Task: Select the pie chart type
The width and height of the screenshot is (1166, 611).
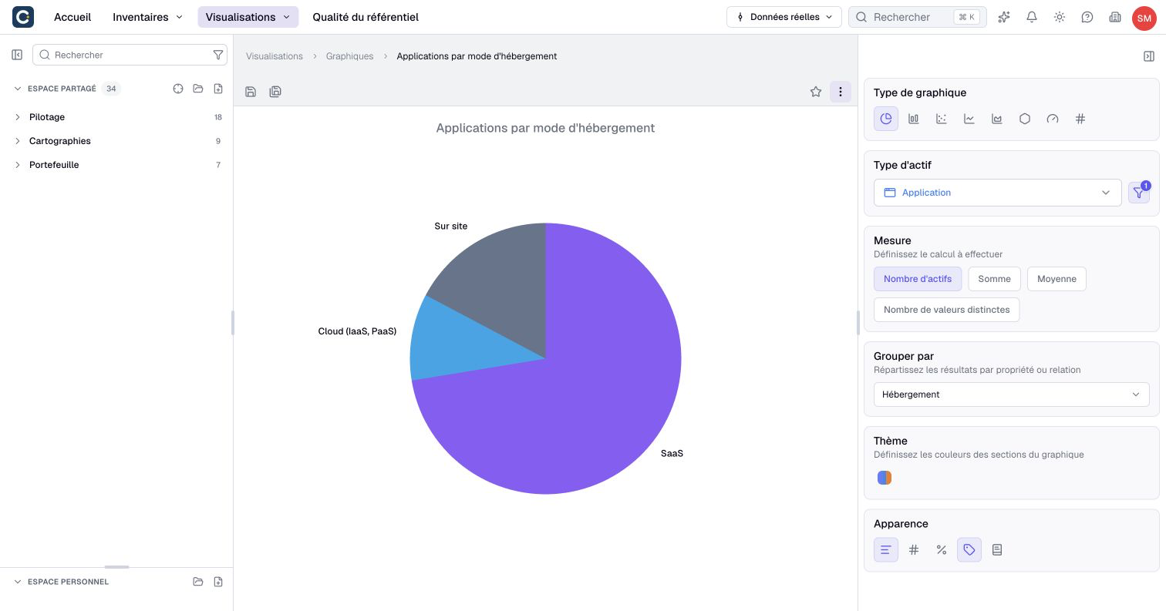Action: tap(886, 119)
